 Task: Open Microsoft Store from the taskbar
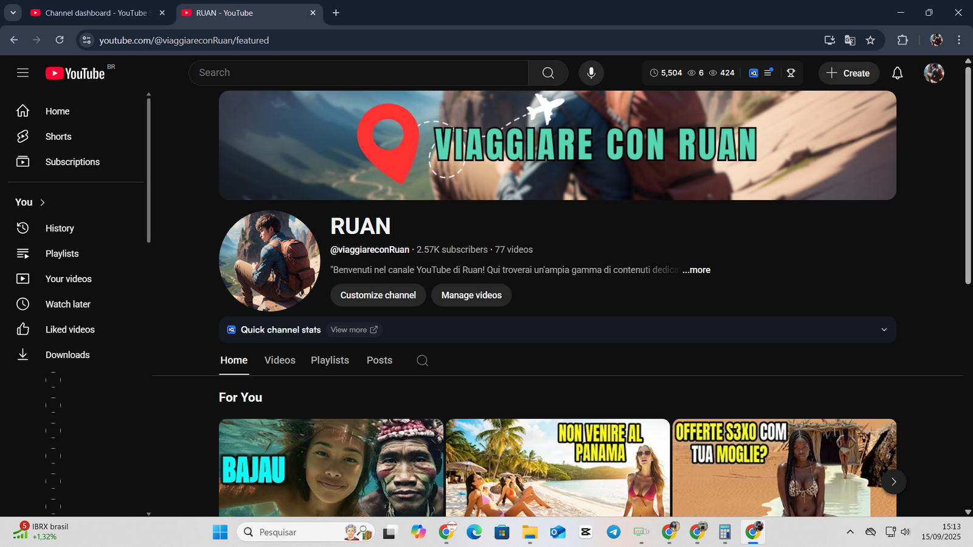point(502,532)
